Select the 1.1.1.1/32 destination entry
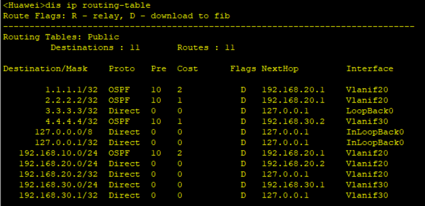The width and height of the screenshot is (425, 206). click(x=72, y=90)
